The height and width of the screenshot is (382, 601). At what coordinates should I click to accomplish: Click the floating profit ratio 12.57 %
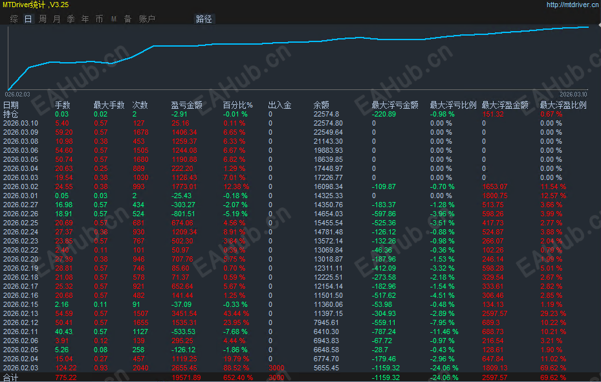(553, 196)
